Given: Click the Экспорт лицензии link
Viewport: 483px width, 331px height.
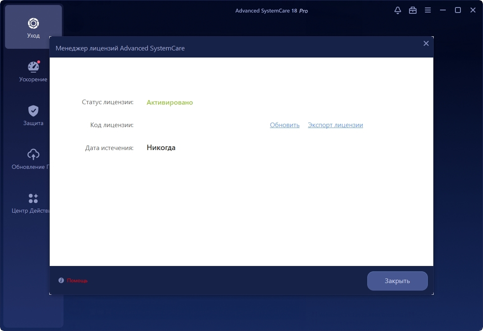Looking at the screenshot, I should tap(336, 125).
